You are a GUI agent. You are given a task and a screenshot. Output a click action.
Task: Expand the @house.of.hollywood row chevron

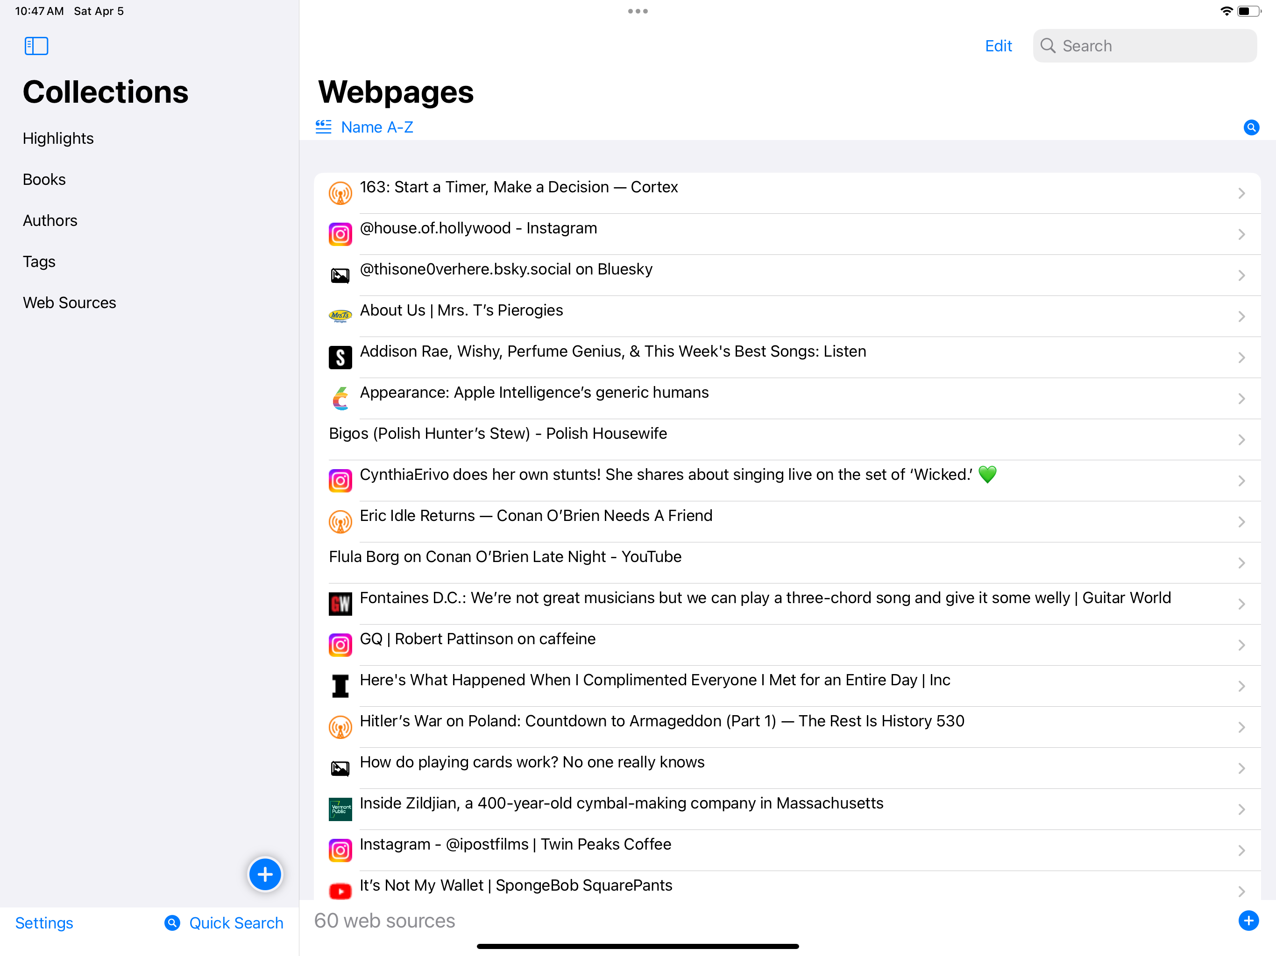(1242, 234)
